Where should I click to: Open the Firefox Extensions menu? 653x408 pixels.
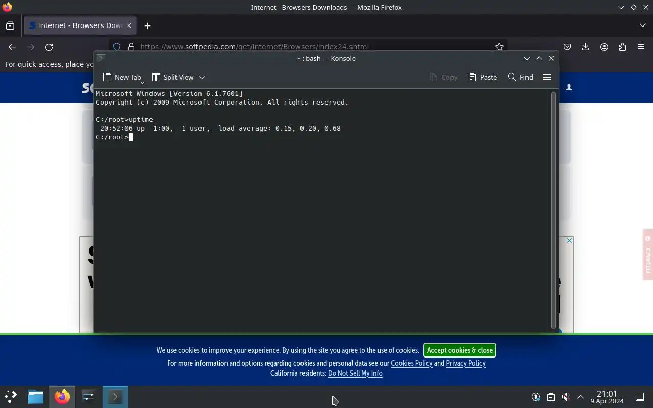coord(622,47)
